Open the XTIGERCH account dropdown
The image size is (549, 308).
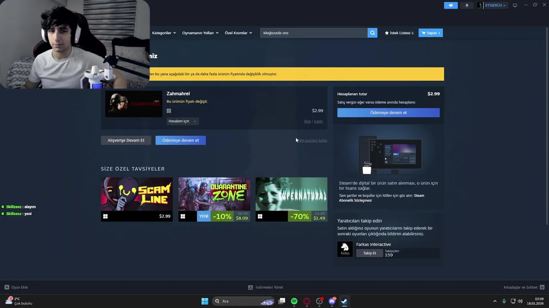[x=495, y=5]
